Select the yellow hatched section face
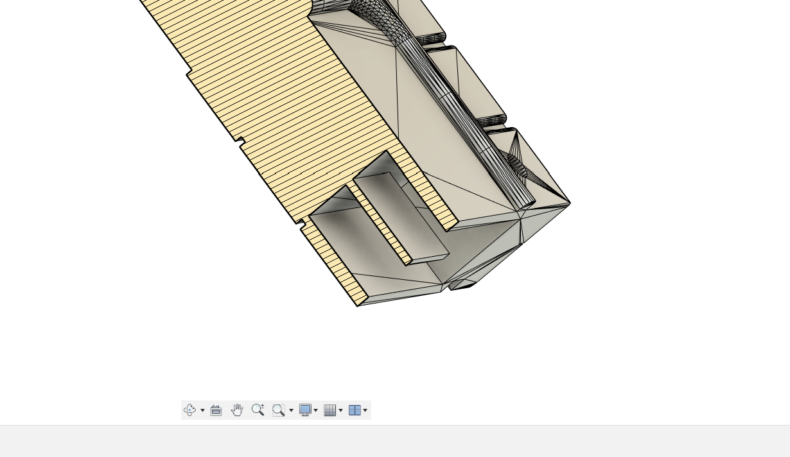This screenshot has height=457, width=790. [276, 109]
